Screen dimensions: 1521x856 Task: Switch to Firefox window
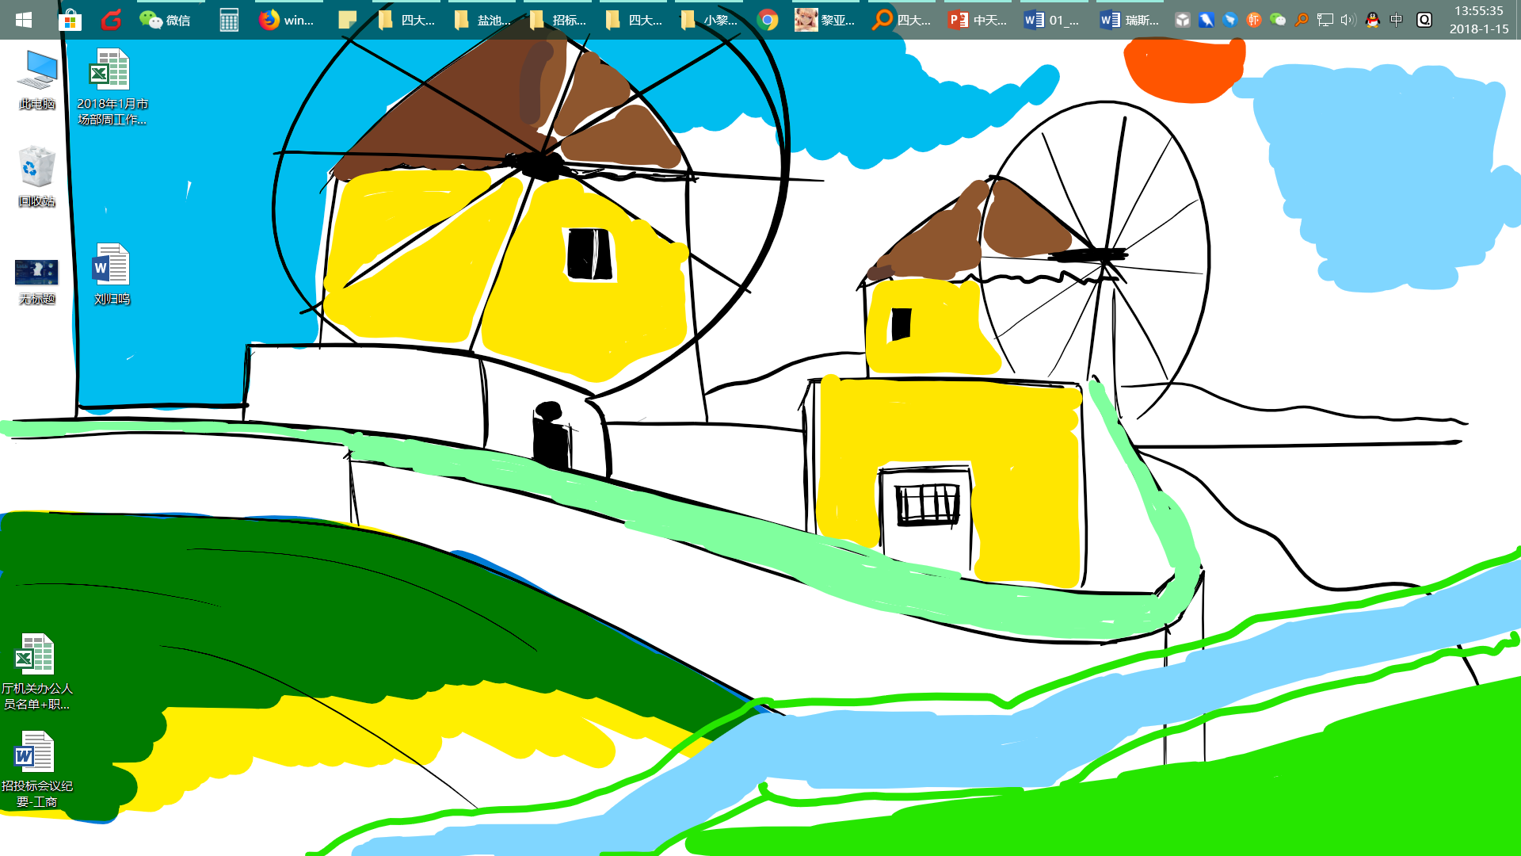click(x=286, y=20)
